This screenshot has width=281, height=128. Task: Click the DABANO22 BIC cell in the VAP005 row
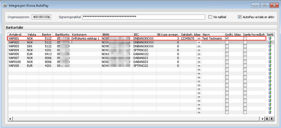coord(145,54)
